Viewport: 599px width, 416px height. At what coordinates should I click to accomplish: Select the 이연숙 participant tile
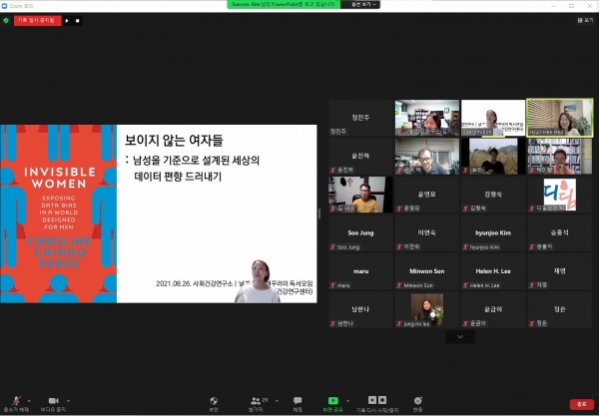click(427, 233)
